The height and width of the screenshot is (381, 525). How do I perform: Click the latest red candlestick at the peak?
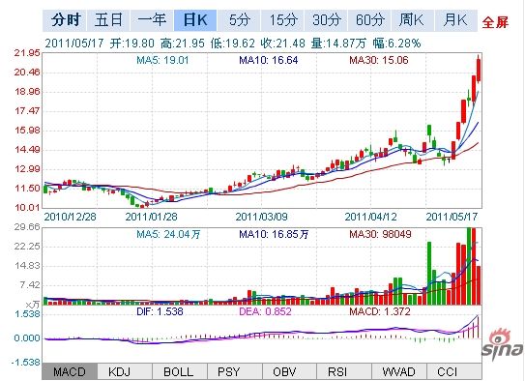tap(479, 70)
